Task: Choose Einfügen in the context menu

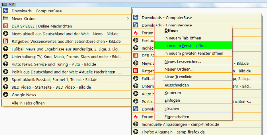Action: pyautogui.click(x=193, y=100)
